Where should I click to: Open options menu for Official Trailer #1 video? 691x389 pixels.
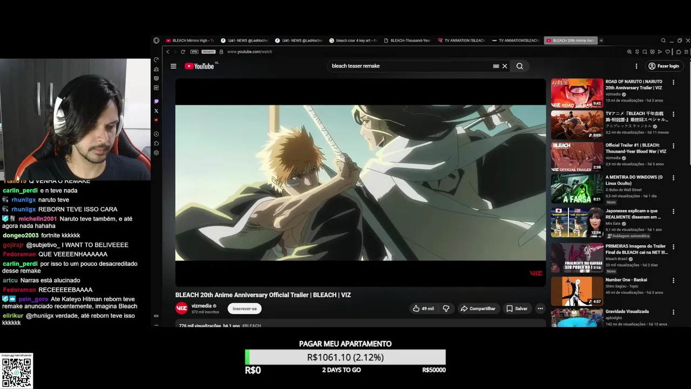(x=673, y=146)
